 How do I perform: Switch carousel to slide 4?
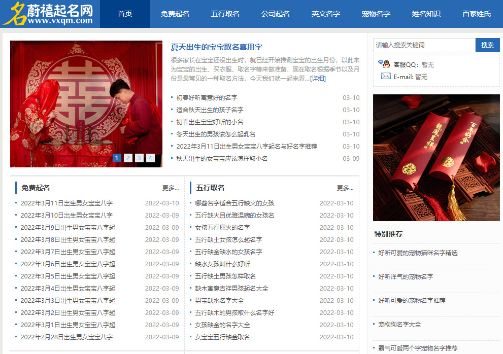150,158
